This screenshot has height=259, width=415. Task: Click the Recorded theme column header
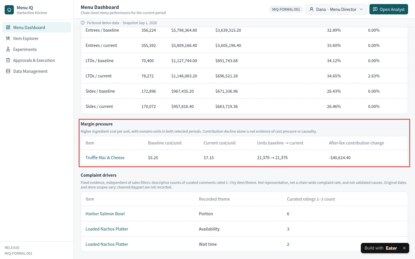coord(214,199)
